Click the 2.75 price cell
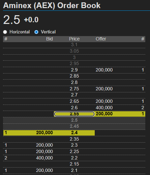150x175 pixels. pos(74,89)
